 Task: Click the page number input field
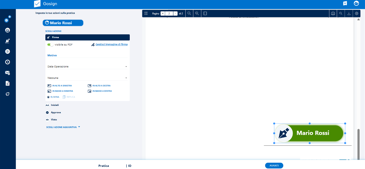169,13
